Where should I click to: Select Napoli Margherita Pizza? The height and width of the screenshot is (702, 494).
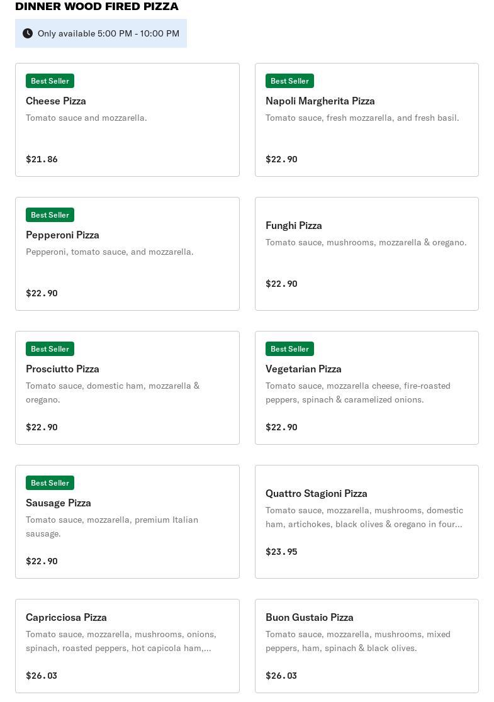[320, 101]
